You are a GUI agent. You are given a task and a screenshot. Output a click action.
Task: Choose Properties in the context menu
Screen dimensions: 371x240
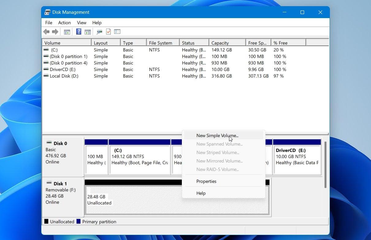pyautogui.click(x=224, y=181)
